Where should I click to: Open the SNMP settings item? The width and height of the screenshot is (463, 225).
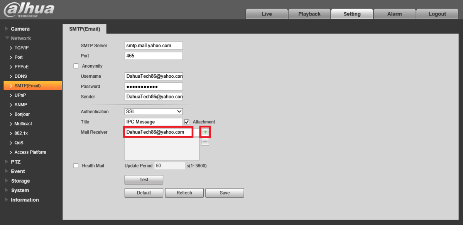pyautogui.click(x=21, y=105)
